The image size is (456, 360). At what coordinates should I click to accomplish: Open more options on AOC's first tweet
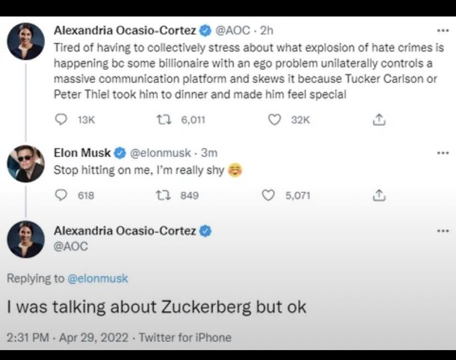click(x=442, y=31)
